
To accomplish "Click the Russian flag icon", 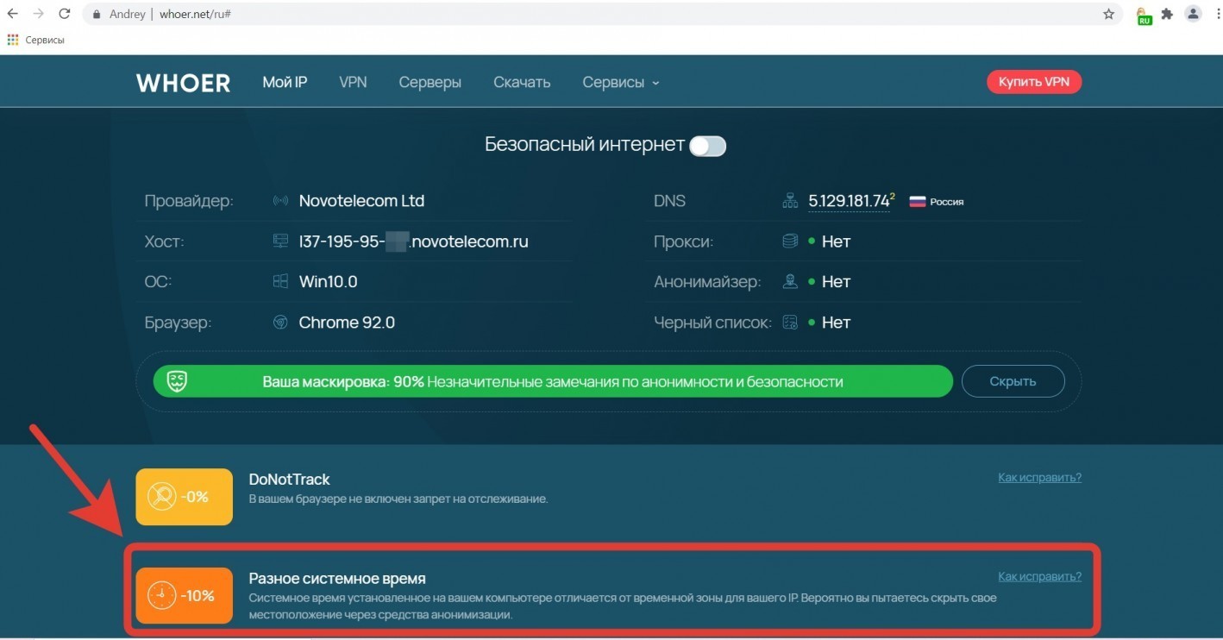I will [x=918, y=202].
